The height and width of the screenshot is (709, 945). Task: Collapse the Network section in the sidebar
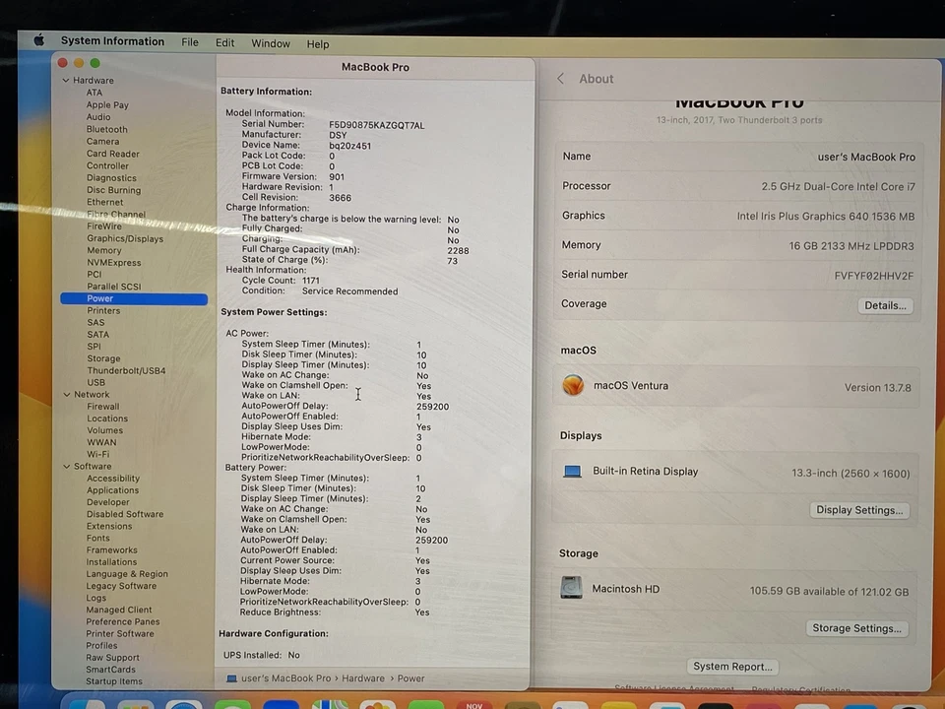pyautogui.click(x=66, y=394)
